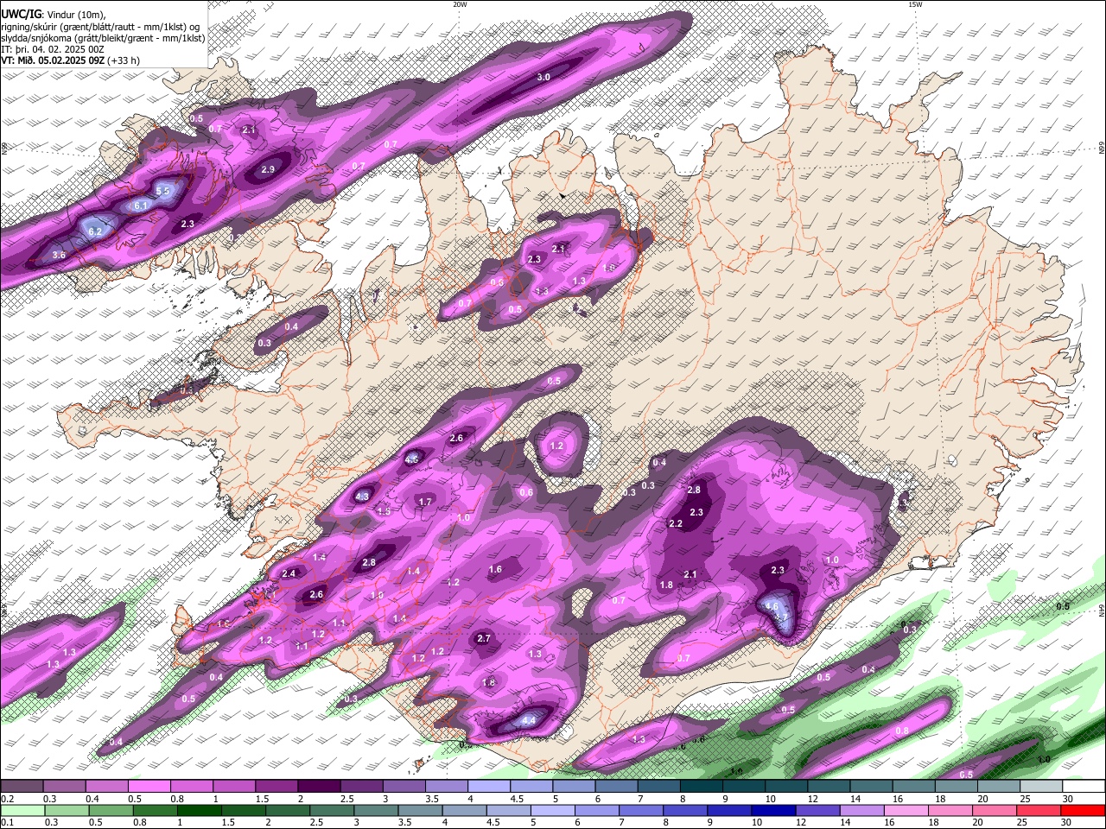Click the upper legend swatch between 0.2 and 0.3
The image size is (1106, 829).
point(22,786)
